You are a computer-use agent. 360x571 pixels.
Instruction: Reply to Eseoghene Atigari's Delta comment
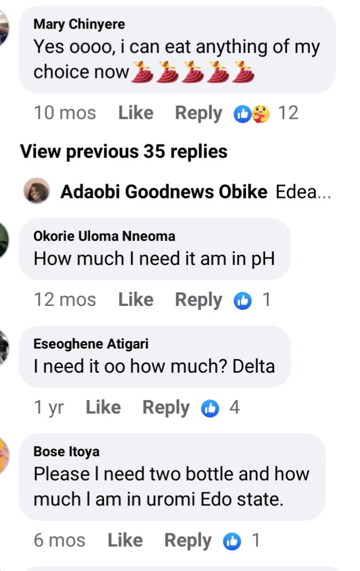tap(166, 408)
